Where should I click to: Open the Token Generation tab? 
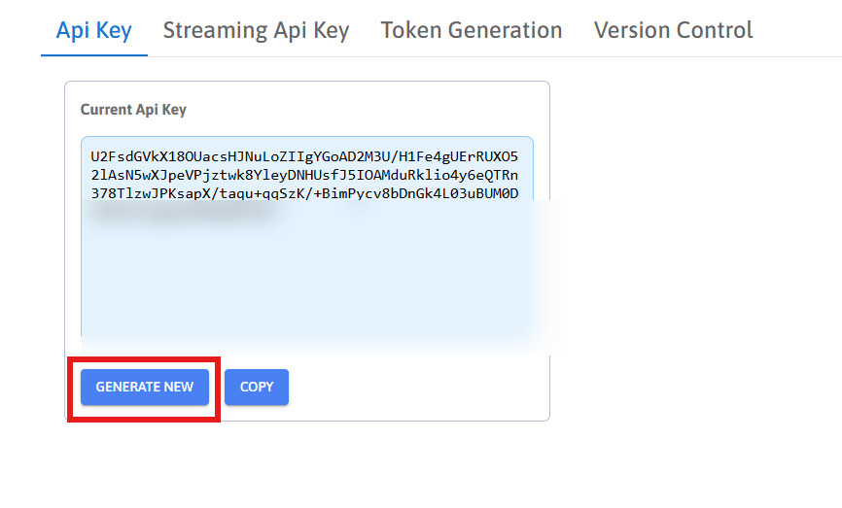pos(472,30)
